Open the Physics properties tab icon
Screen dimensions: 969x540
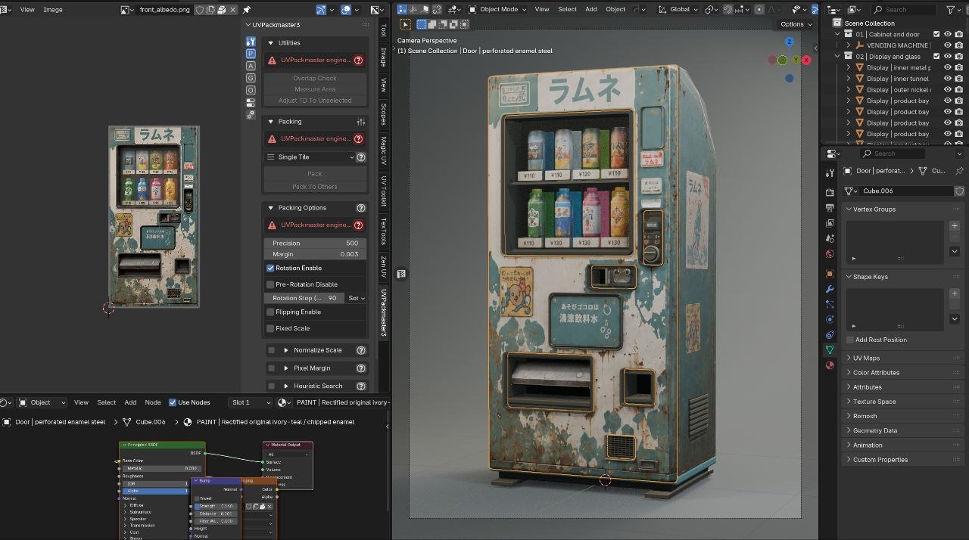point(830,319)
